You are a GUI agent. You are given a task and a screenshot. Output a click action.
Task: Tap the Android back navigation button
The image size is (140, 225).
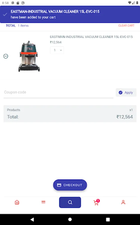[32, 219]
